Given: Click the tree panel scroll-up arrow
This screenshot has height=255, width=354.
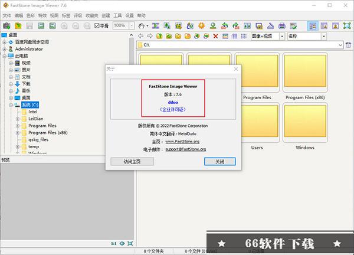Looking at the screenshot, I should (x=132, y=35).
